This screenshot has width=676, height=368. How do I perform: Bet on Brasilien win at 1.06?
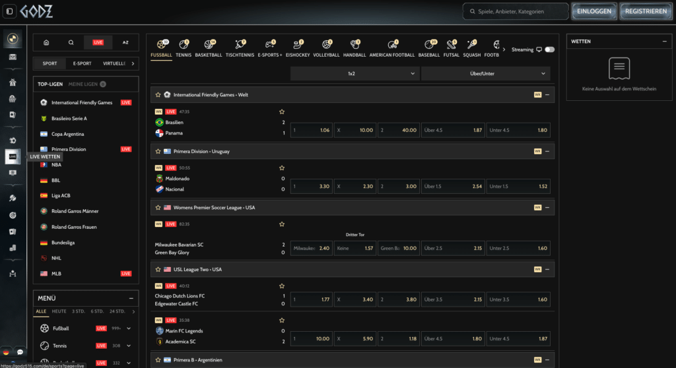[x=312, y=130]
